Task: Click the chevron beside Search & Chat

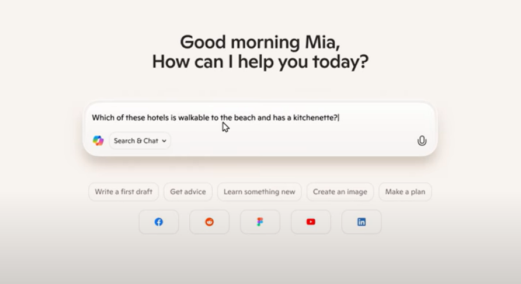Action: point(164,141)
